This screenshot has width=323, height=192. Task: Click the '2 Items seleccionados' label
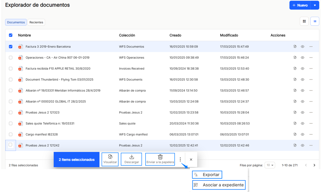(77, 160)
